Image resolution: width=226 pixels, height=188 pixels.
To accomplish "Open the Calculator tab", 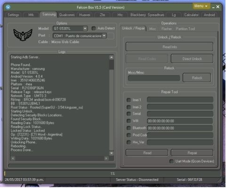I will click(x=191, y=15).
